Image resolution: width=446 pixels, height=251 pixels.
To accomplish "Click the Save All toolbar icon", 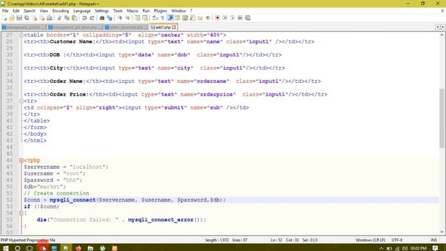I will (x=26, y=18).
